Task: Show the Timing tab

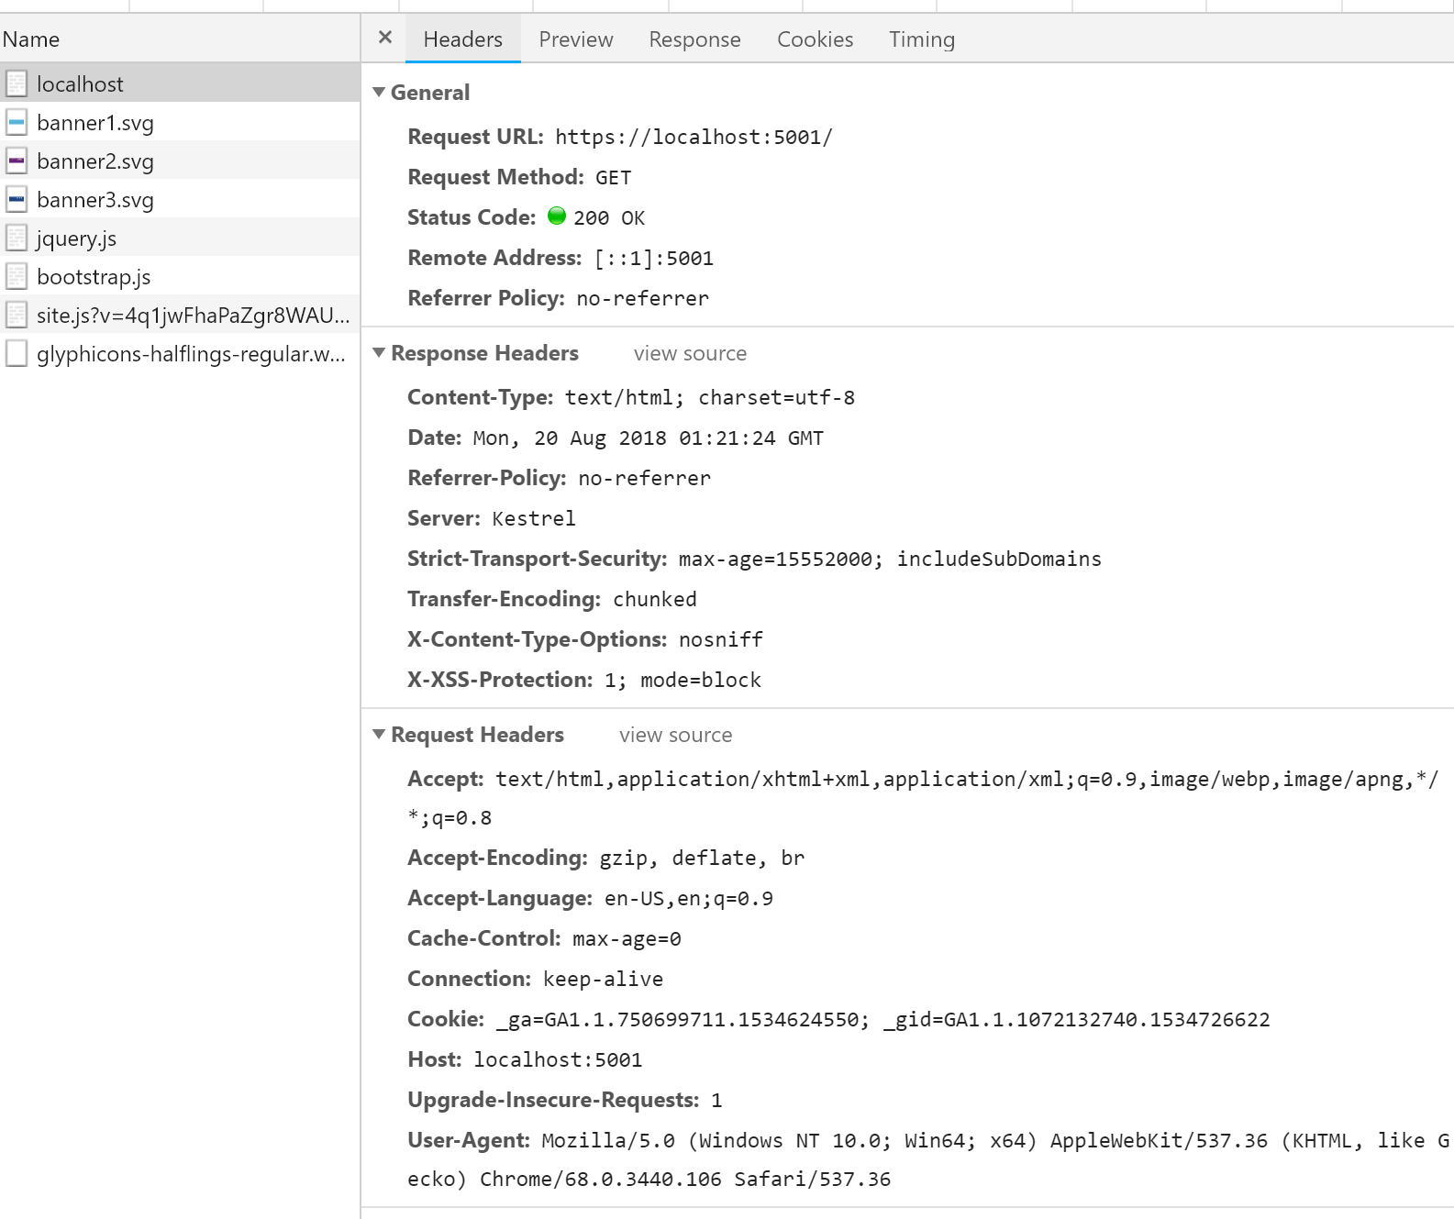Action: [921, 39]
